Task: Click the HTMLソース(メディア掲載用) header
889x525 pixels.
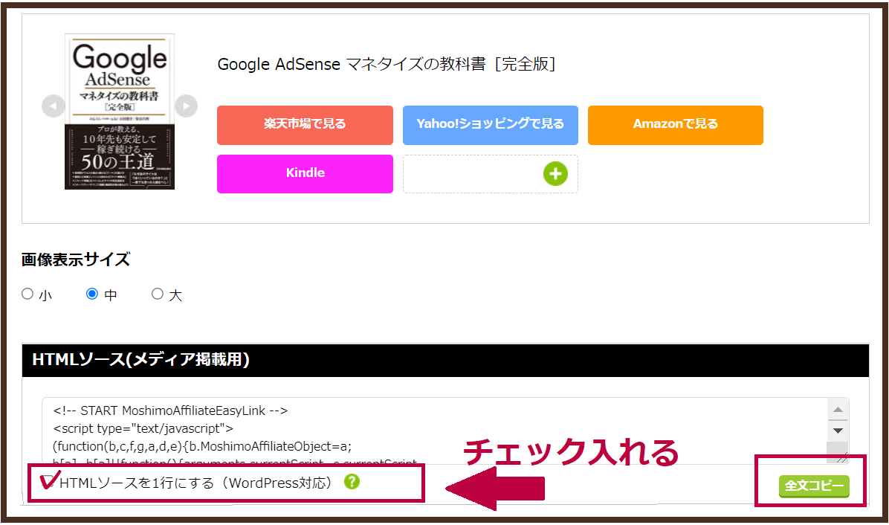Action: click(x=445, y=359)
